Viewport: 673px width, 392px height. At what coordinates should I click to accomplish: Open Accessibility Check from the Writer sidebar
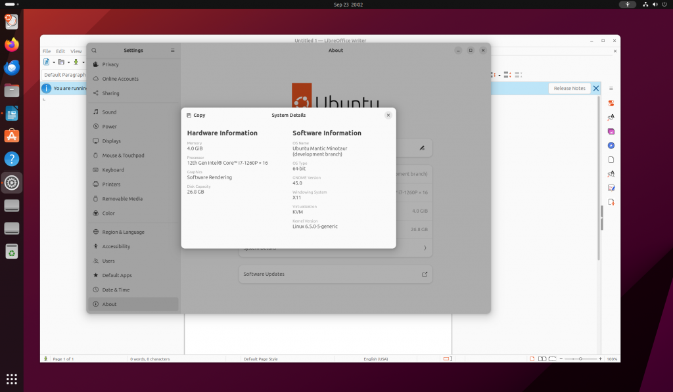[x=611, y=187]
